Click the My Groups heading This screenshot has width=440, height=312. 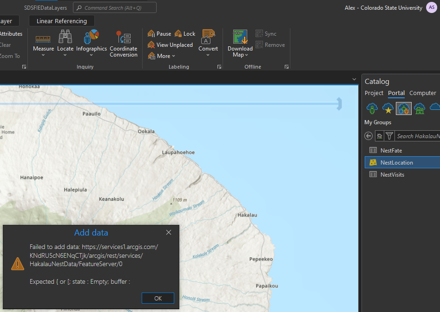coord(378,122)
